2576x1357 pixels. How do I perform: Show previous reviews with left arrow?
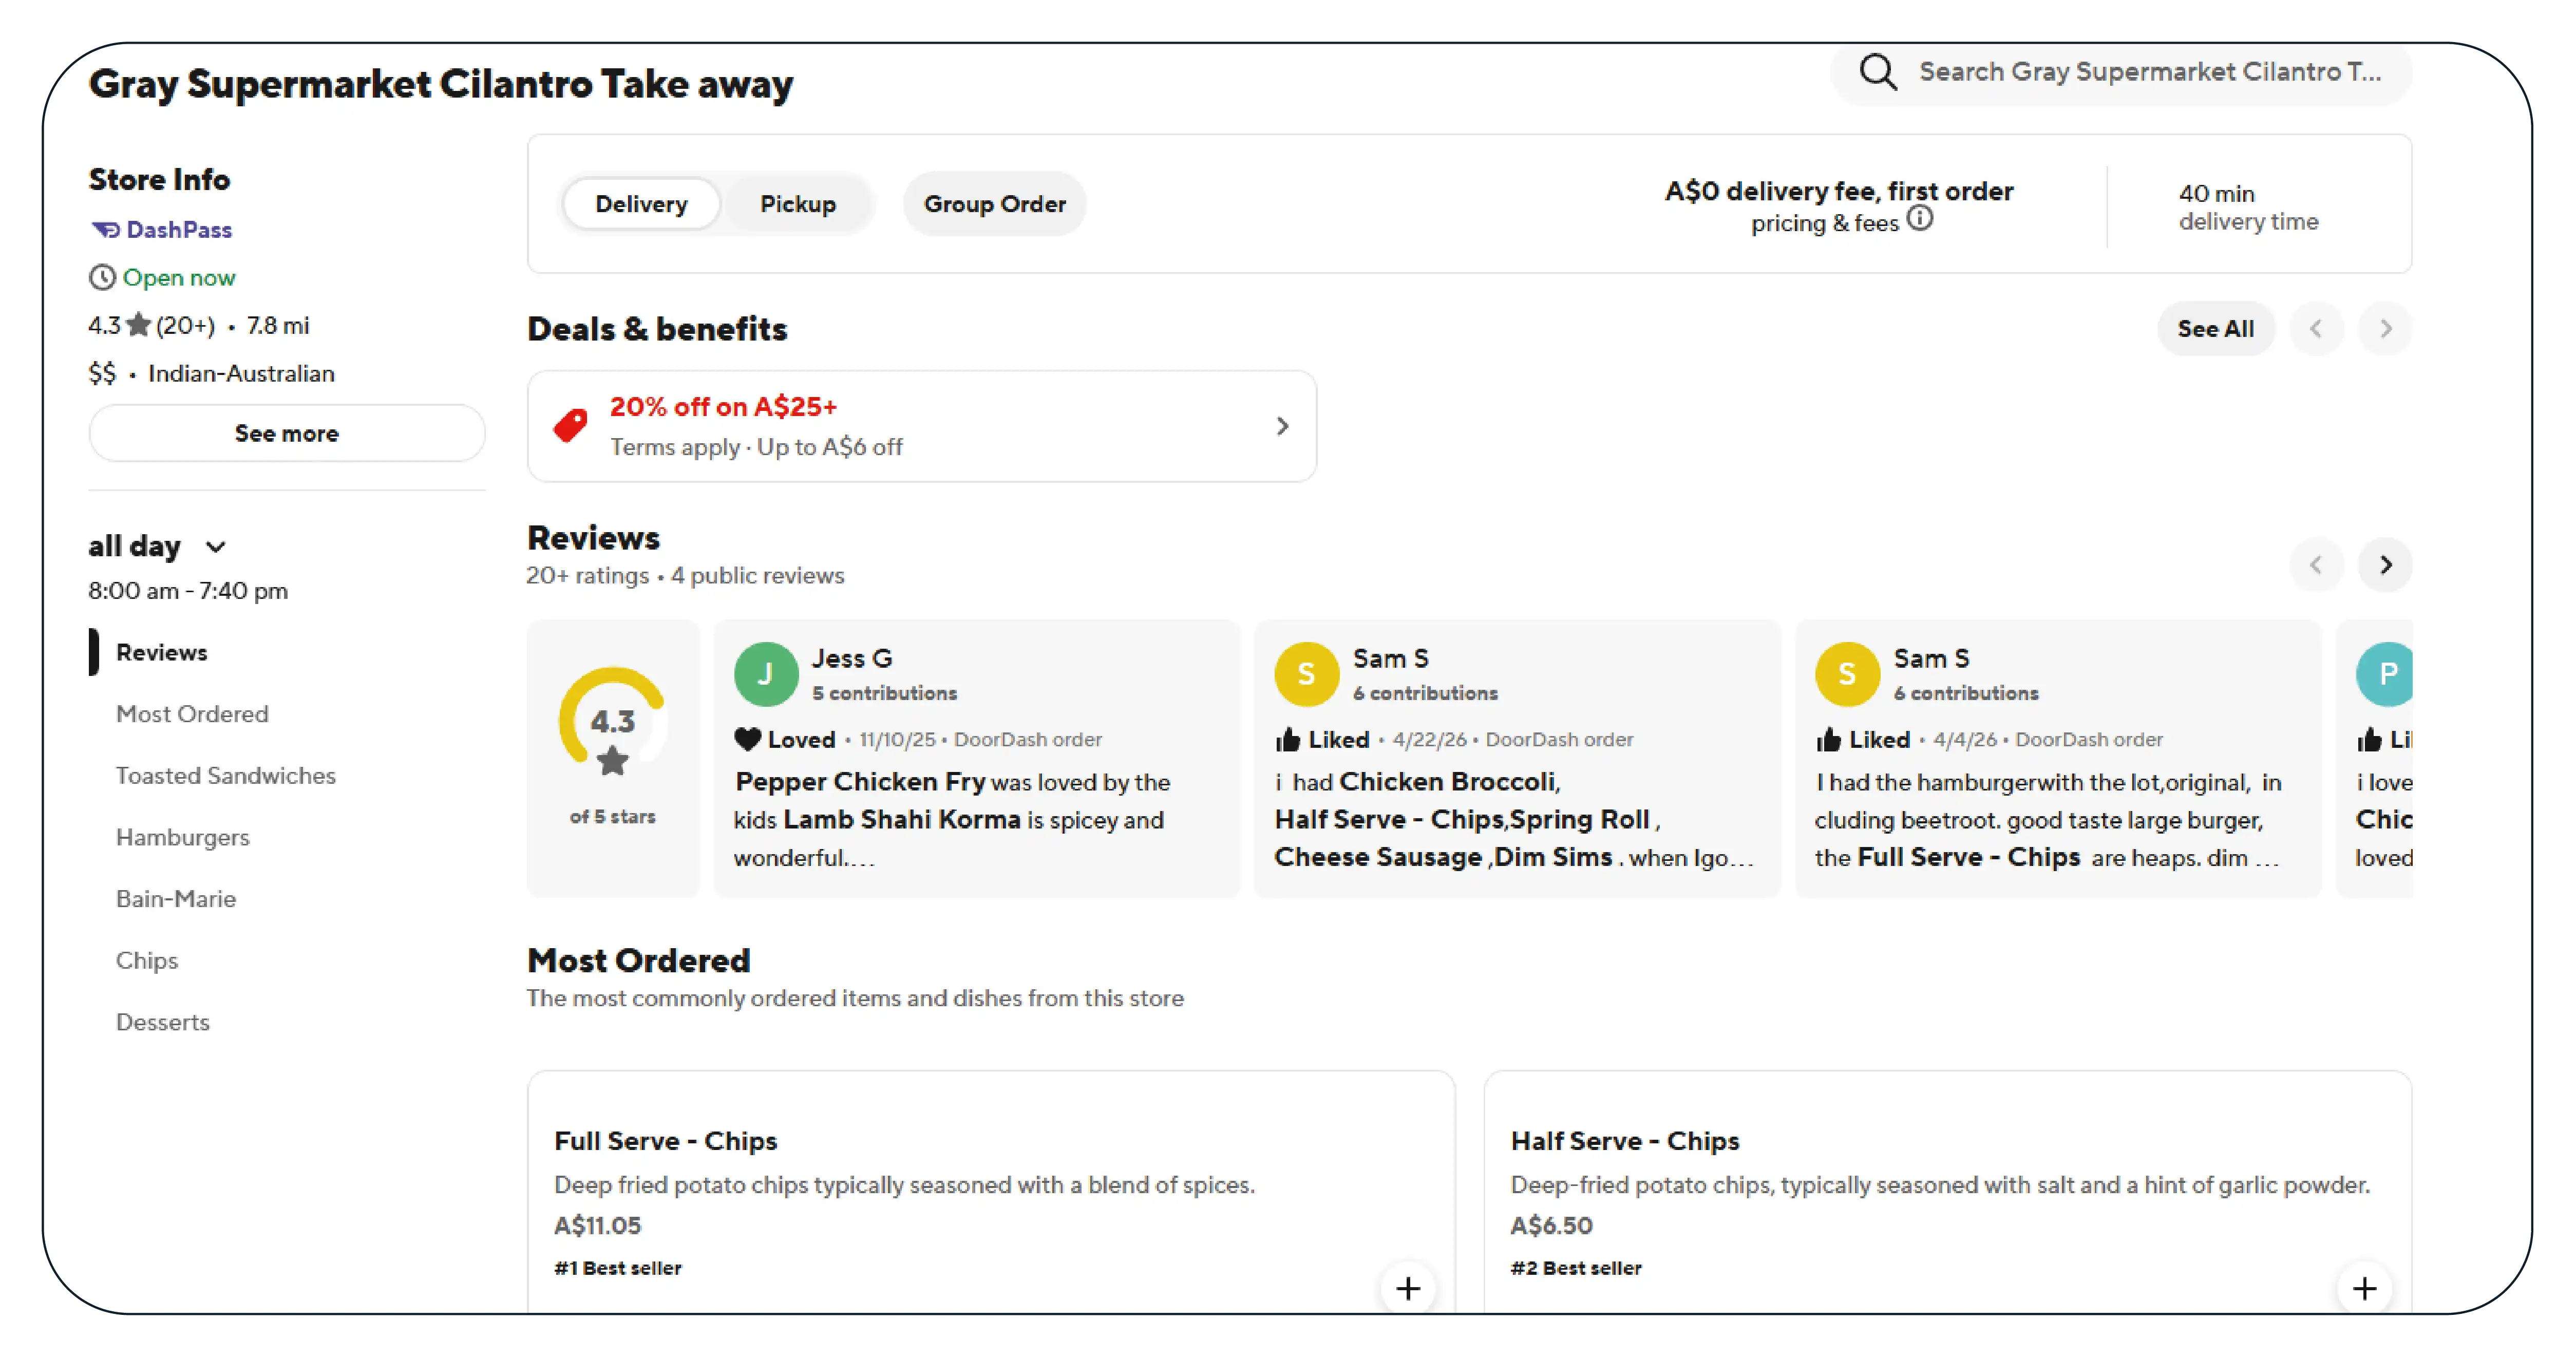point(2316,565)
